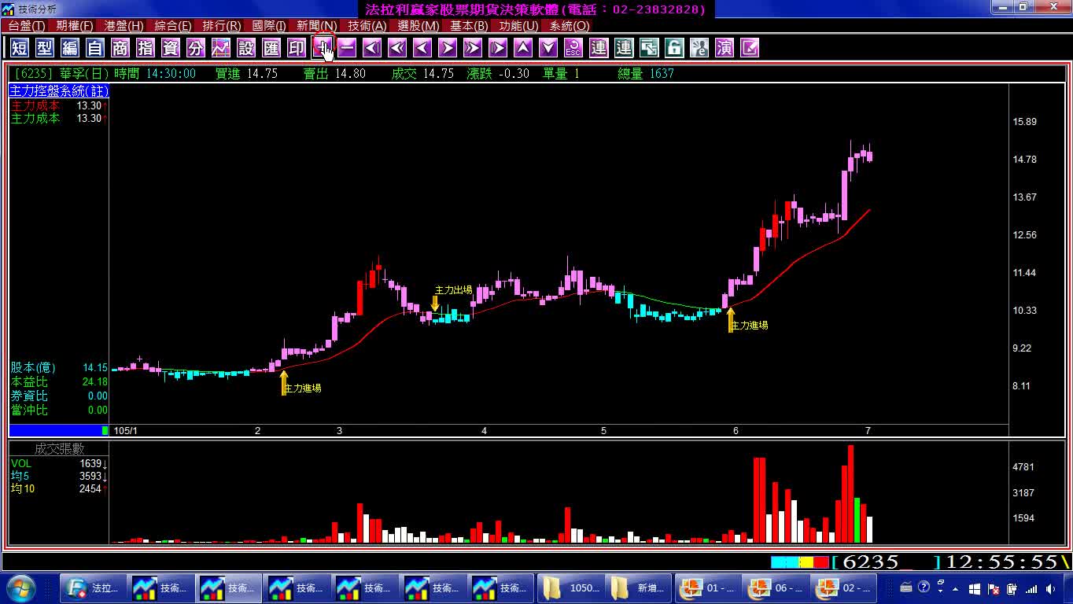Image resolution: width=1073 pixels, height=604 pixels.
Task: Click the single left arrow icon
Action: pyautogui.click(x=422, y=48)
